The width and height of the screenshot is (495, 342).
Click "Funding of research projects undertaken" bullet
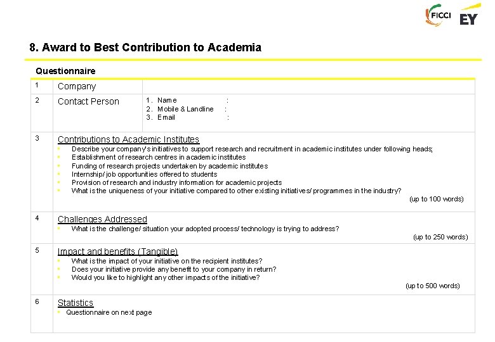point(169,166)
